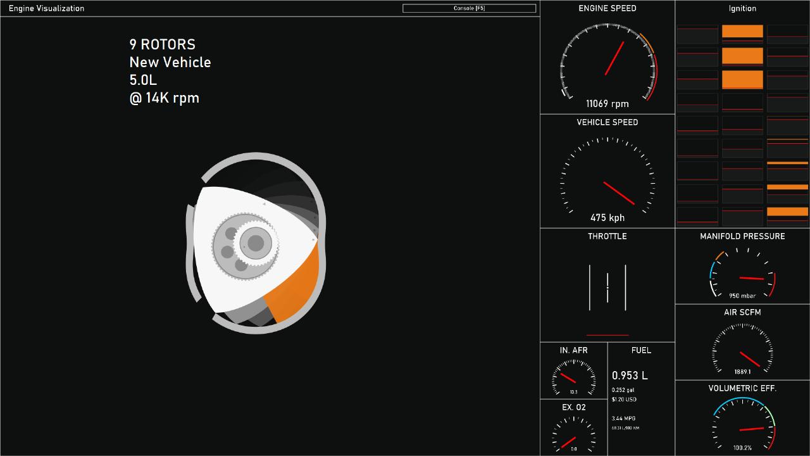Click the Volumetric Eff. heading
This screenshot has height=456, width=810.
pos(742,388)
